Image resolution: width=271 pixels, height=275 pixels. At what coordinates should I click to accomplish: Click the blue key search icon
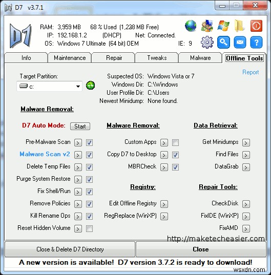(x=223, y=43)
